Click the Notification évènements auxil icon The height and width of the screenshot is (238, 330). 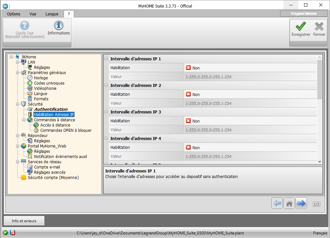click(x=30, y=156)
